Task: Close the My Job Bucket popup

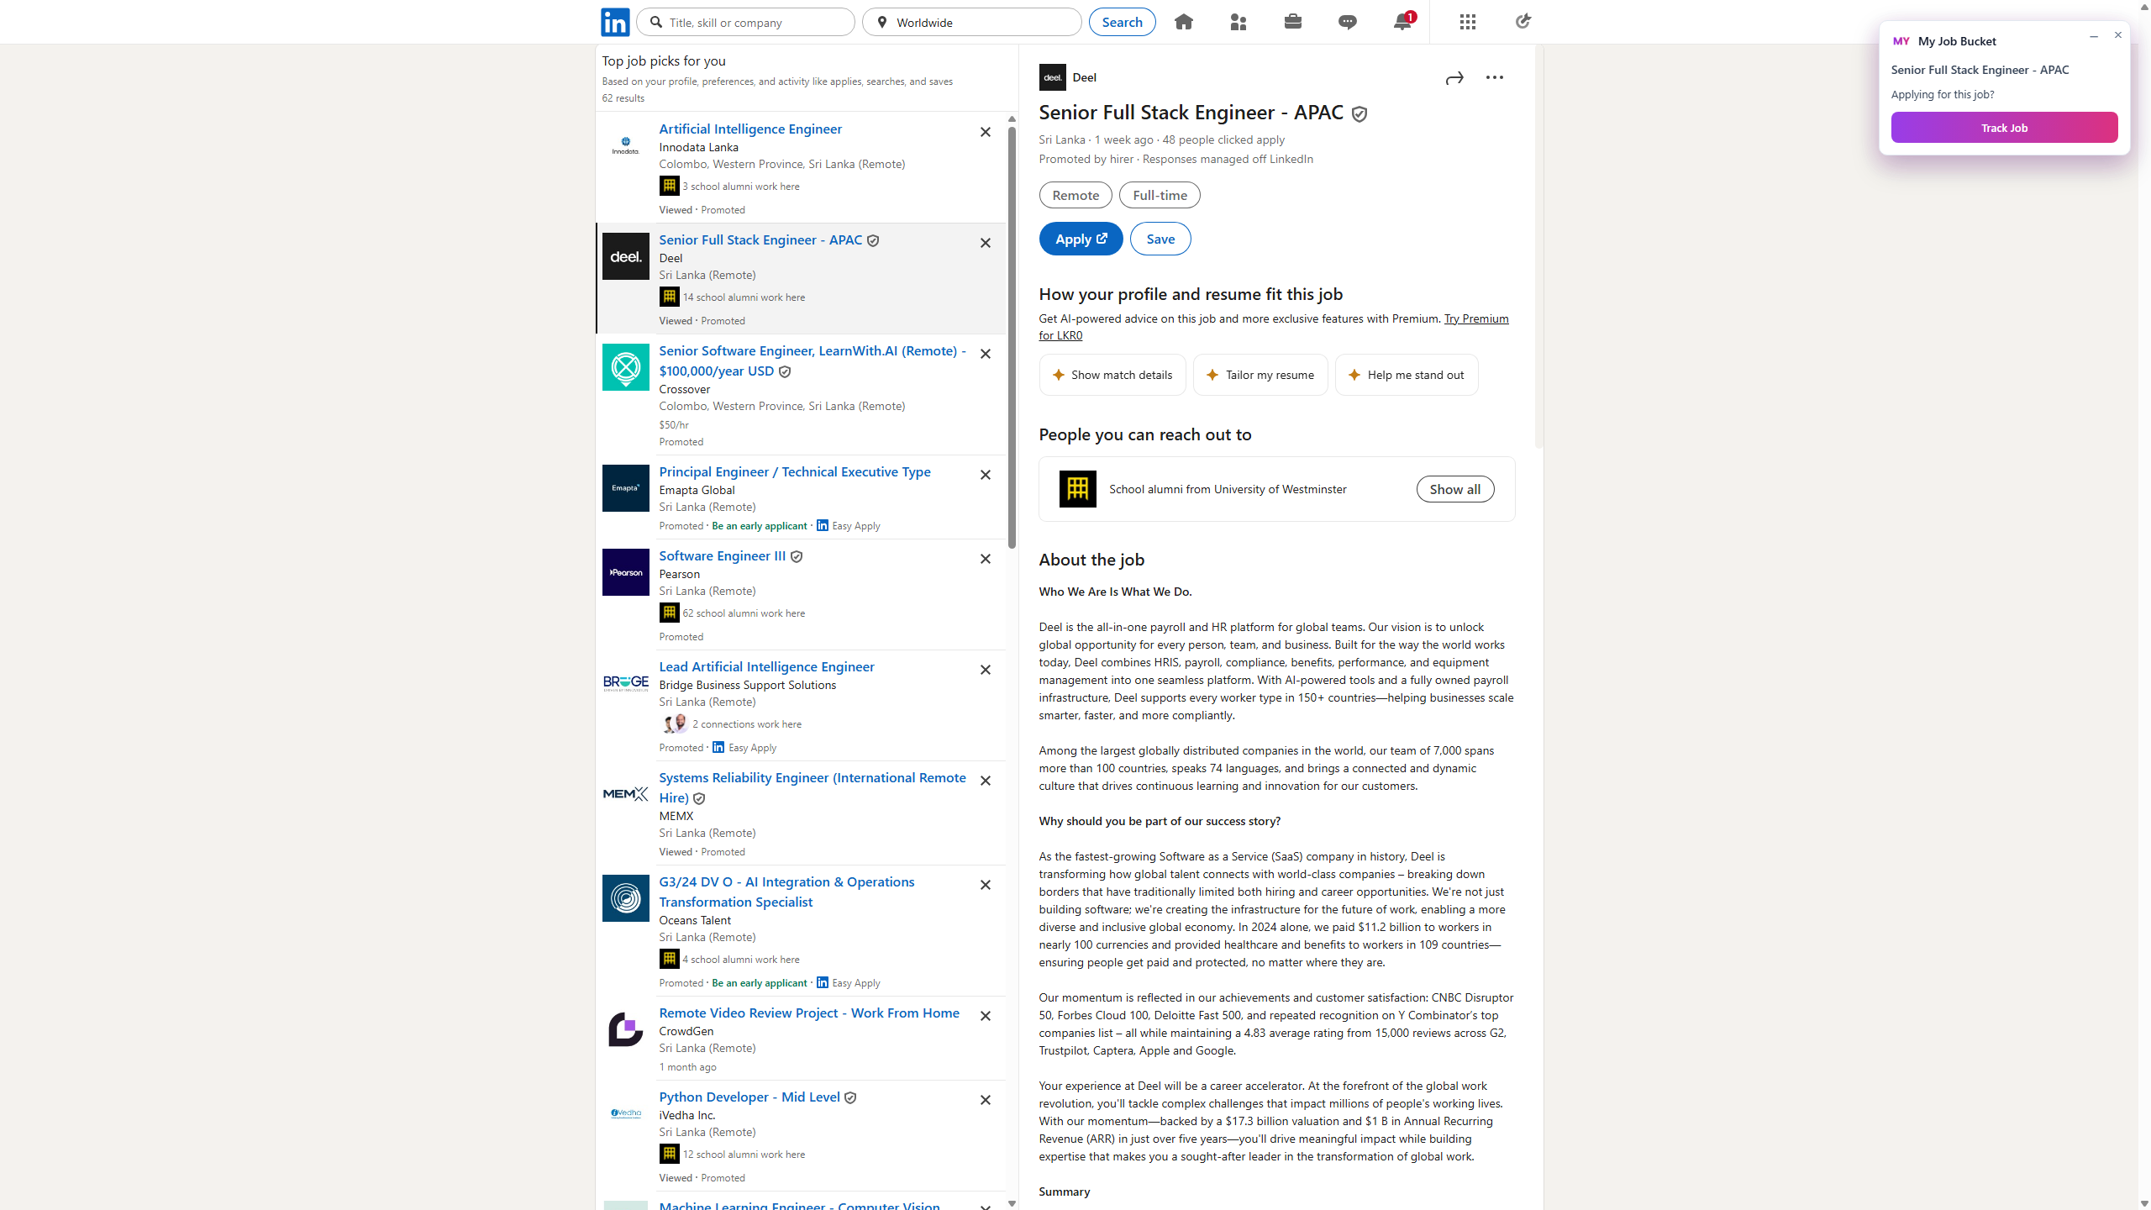Action: (x=2118, y=35)
